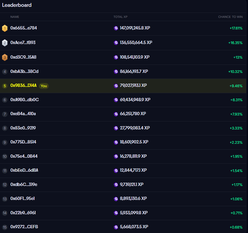Click the NAME column header
This screenshot has height=233, width=248.
(15, 17)
